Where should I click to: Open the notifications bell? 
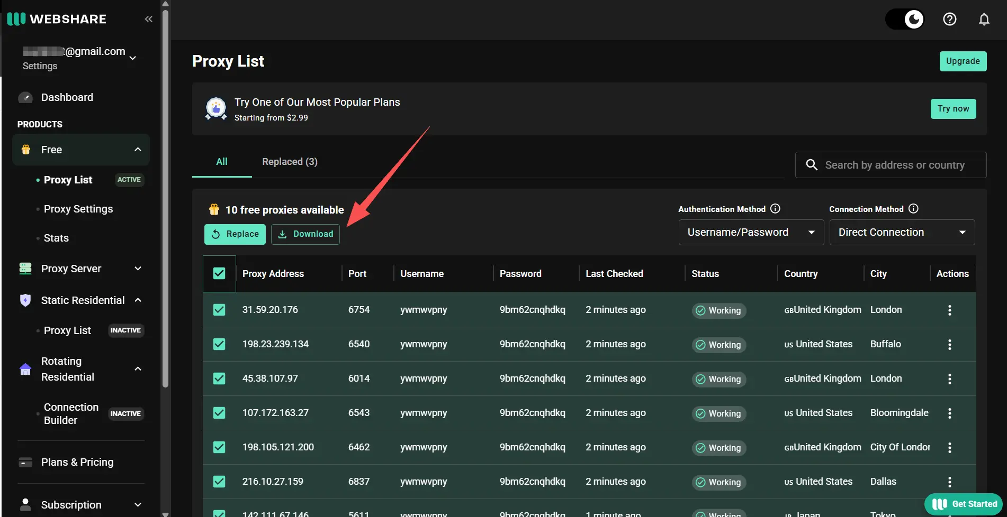click(984, 19)
